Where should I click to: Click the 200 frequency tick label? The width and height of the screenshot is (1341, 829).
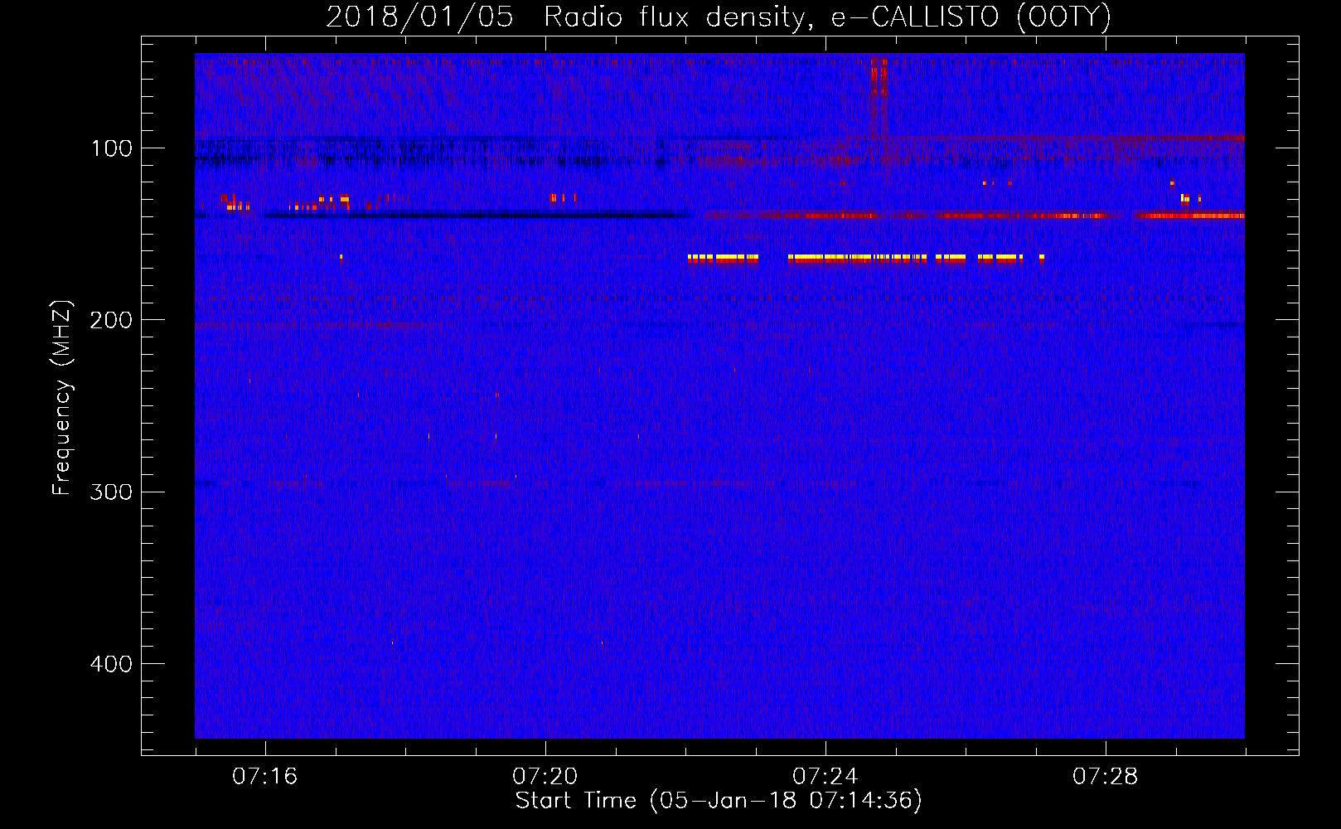(x=111, y=320)
